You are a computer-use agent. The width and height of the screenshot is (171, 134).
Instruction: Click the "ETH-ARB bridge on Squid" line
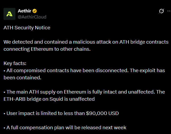coord(49,99)
